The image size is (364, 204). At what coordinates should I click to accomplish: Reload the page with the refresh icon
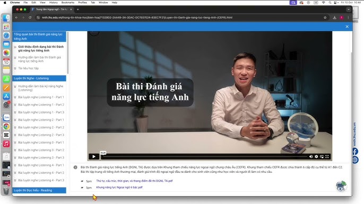pos(30,17)
